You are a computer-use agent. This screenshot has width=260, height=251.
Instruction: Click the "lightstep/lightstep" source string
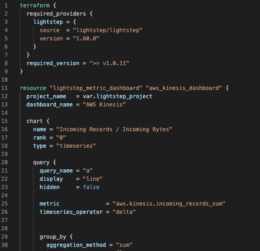pos(107,30)
